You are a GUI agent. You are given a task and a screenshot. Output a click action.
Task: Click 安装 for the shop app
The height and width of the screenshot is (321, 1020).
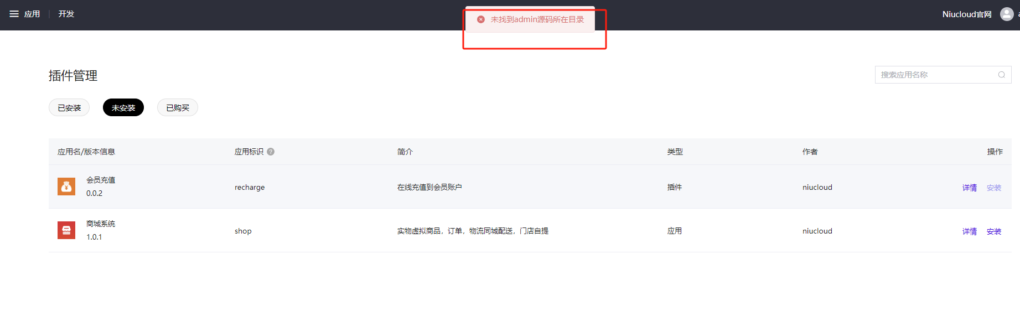tap(994, 231)
